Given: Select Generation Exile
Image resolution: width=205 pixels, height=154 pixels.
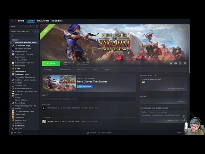Looking at the screenshot, I should (20, 86).
